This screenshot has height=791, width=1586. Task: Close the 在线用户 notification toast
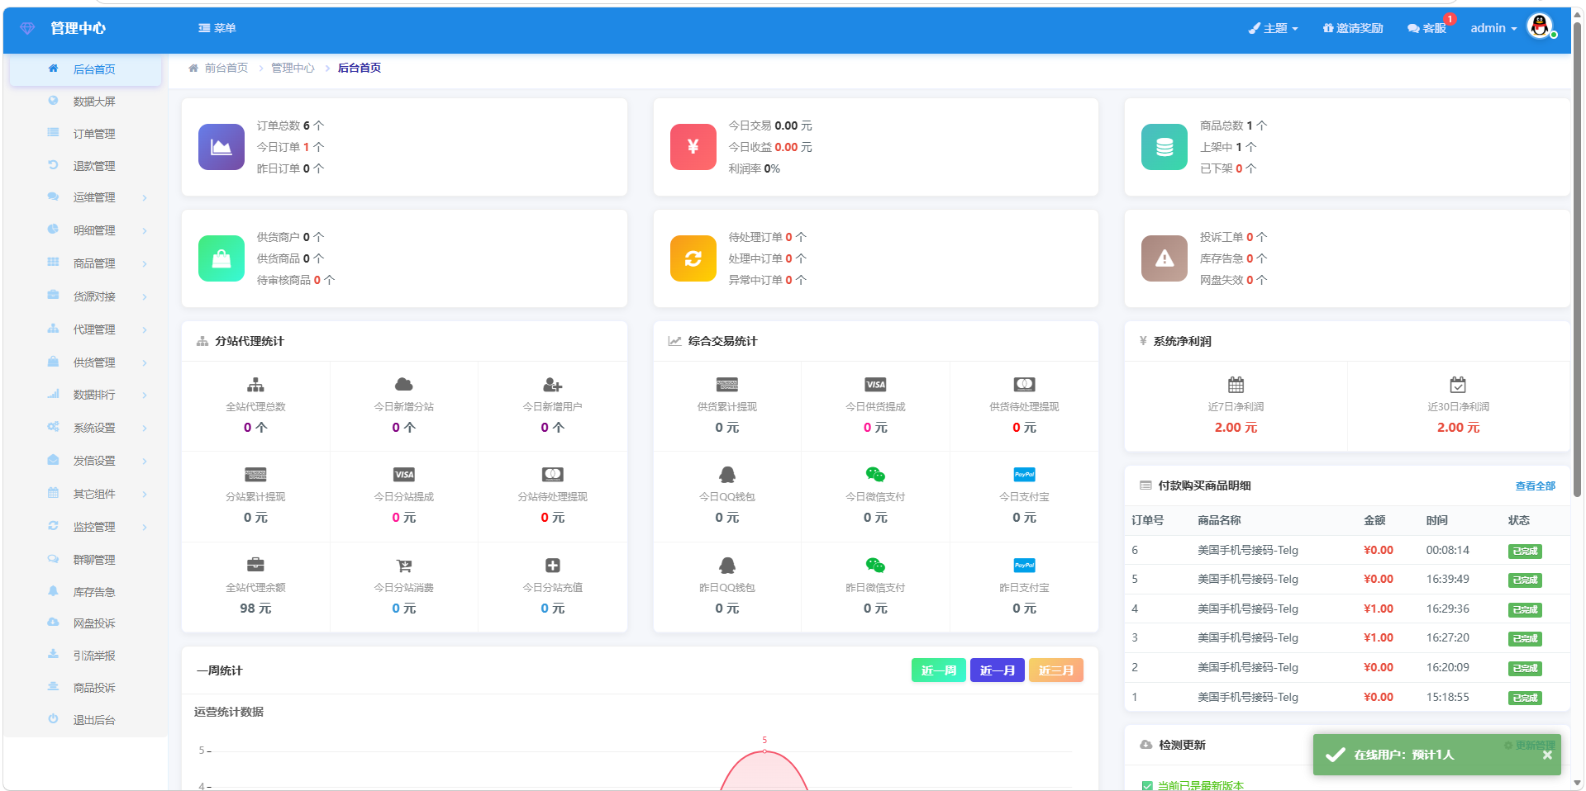pos(1547,755)
